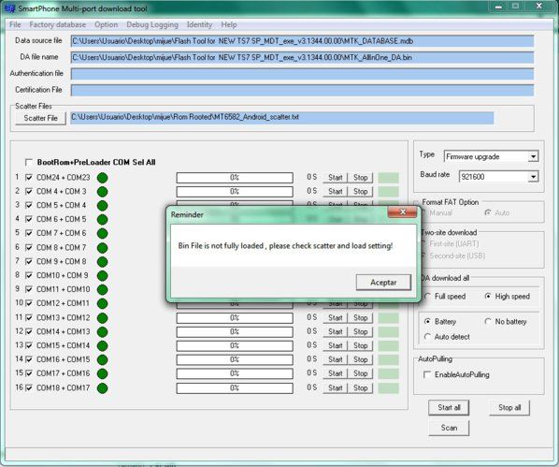Viewport: 559px width, 467px height.
Task: Click the progress bar of COM18 + COM17 row
Action: pyautogui.click(x=235, y=387)
